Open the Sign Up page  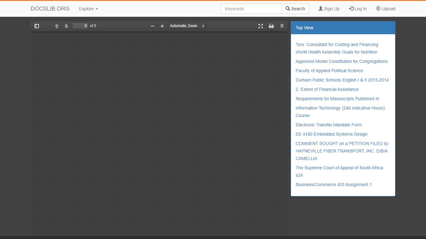(329, 9)
